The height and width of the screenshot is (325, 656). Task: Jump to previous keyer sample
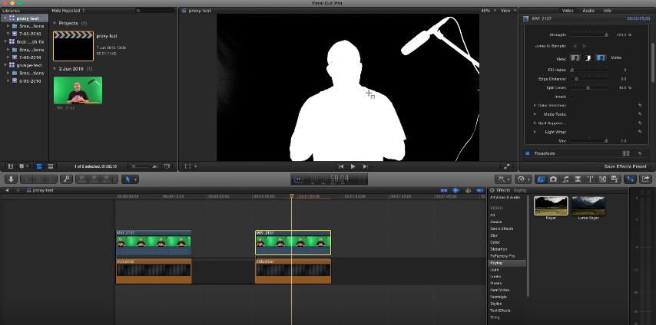click(x=575, y=46)
